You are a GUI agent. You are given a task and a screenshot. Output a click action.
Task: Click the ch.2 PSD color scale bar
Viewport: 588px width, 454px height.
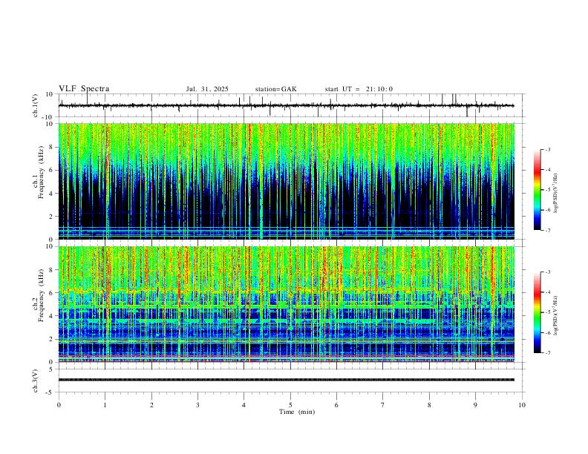point(538,312)
